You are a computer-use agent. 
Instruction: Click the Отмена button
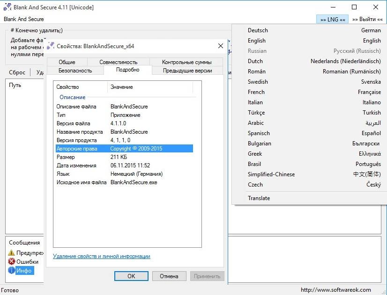pyautogui.click(x=169, y=276)
